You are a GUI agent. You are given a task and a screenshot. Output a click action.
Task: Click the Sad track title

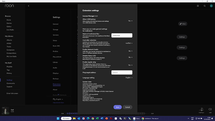click(12, 110)
